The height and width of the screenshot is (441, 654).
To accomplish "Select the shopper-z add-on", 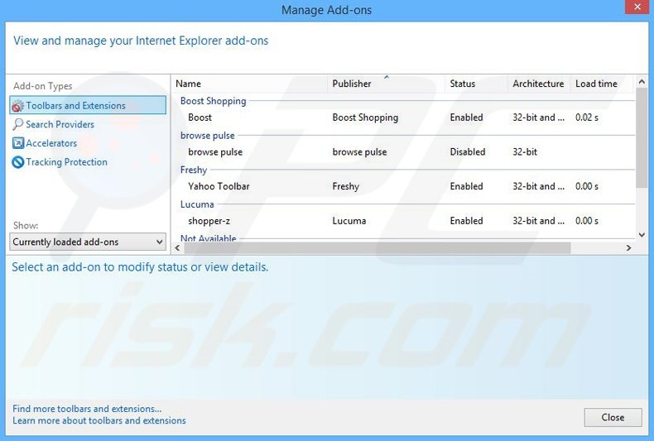I will tap(209, 221).
